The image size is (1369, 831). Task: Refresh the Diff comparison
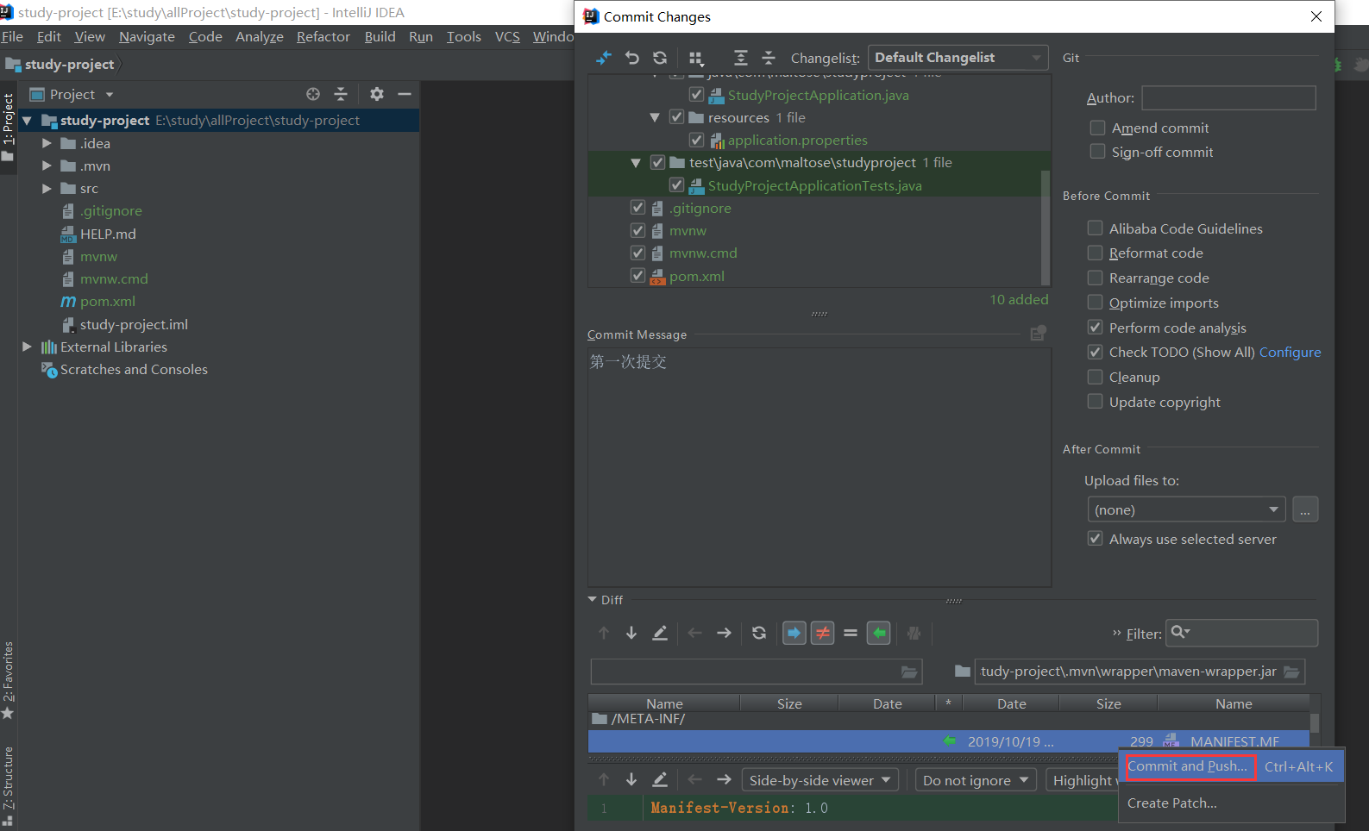click(759, 633)
